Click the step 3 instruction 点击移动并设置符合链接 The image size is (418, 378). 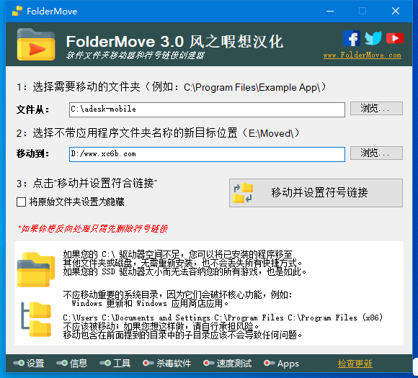point(87,184)
